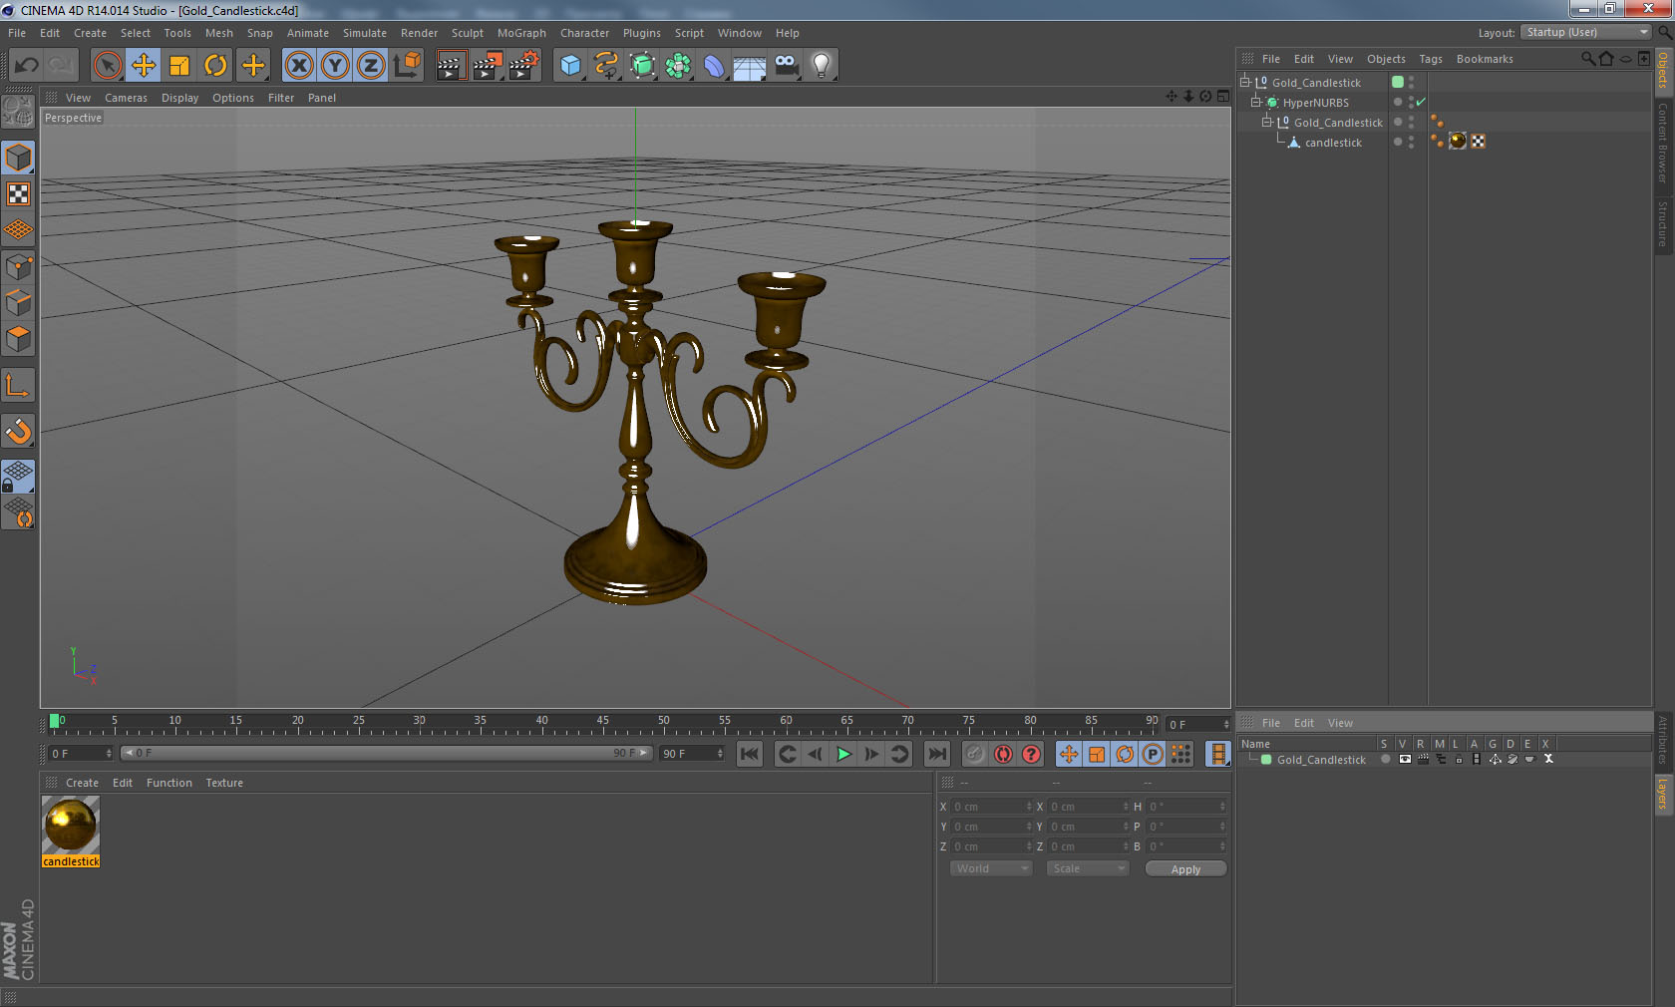Image resolution: width=1675 pixels, height=1007 pixels.
Task: Activate the Move tool
Action: tap(144, 66)
